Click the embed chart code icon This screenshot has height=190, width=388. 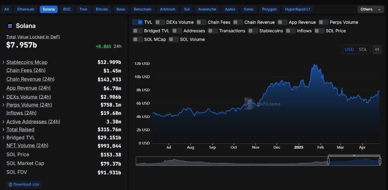[377, 50]
